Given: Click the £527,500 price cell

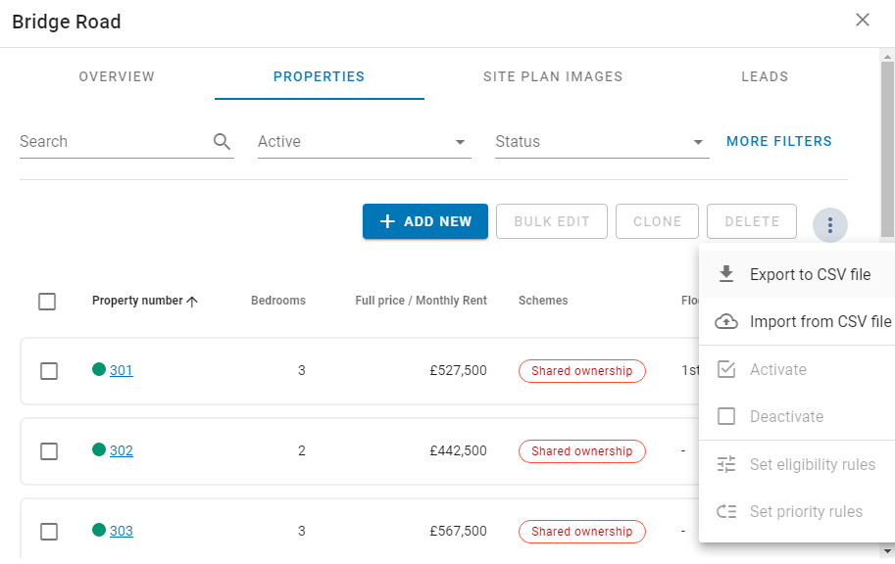Looking at the screenshot, I should pos(459,371).
